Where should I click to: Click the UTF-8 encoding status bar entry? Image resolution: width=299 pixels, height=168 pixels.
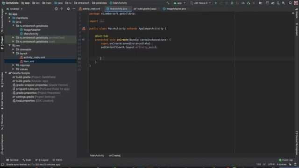271,164
